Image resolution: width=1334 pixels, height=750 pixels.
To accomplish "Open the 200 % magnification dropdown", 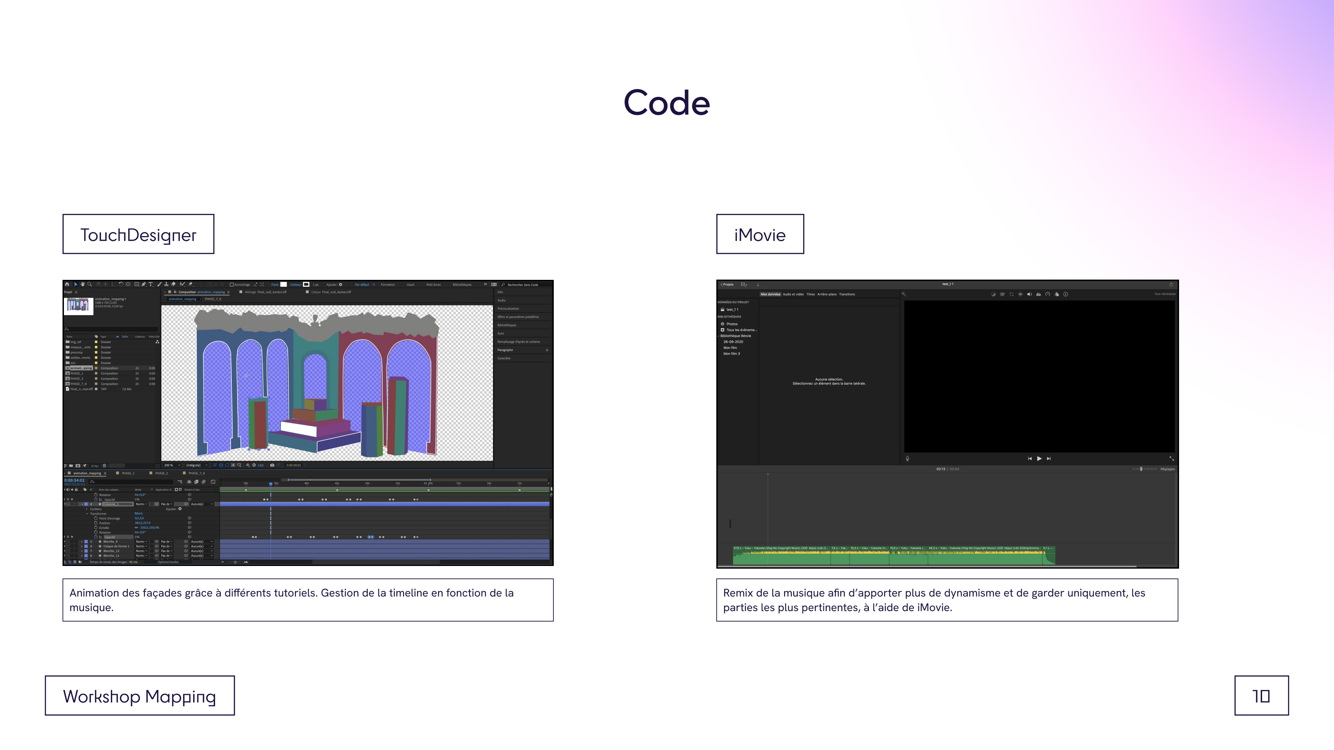I will point(172,465).
